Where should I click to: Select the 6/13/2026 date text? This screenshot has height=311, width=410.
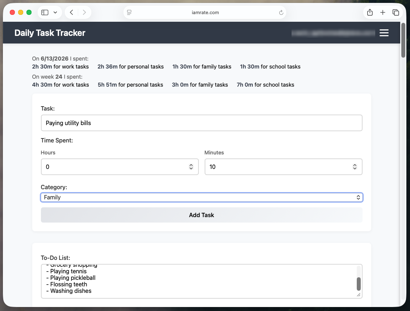[x=54, y=59]
